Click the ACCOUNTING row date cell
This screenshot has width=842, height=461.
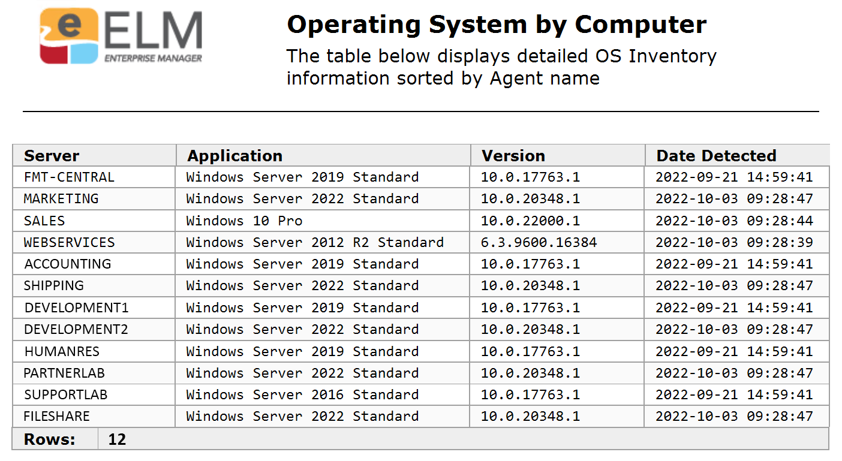click(737, 264)
